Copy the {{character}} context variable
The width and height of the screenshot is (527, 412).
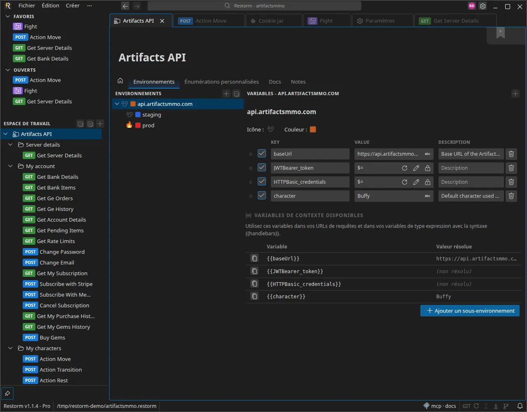pyautogui.click(x=255, y=297)
